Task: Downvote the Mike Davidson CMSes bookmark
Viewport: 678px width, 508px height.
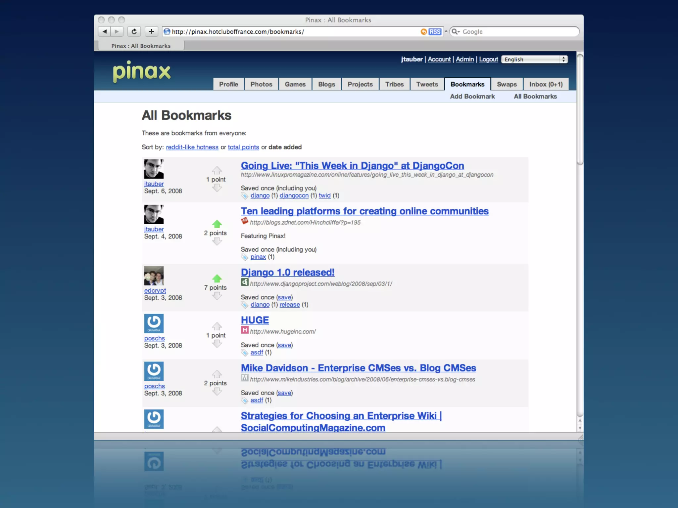Action: coord(217,392)
